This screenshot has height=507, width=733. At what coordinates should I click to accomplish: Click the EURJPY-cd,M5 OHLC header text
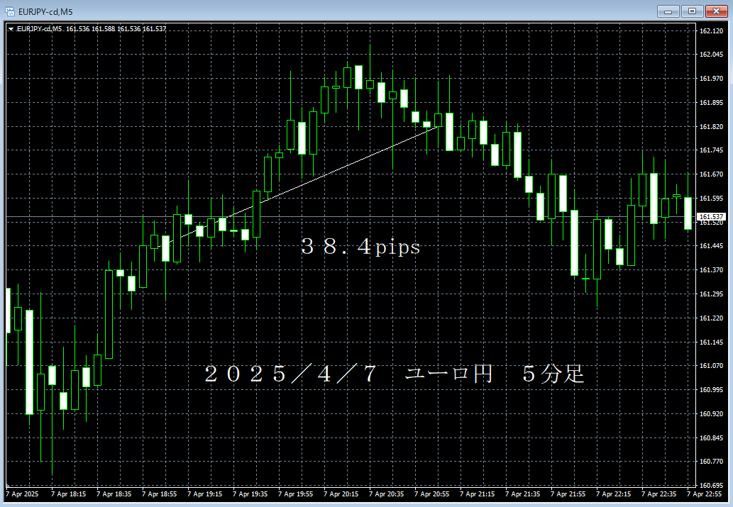[x=92, y=29]
